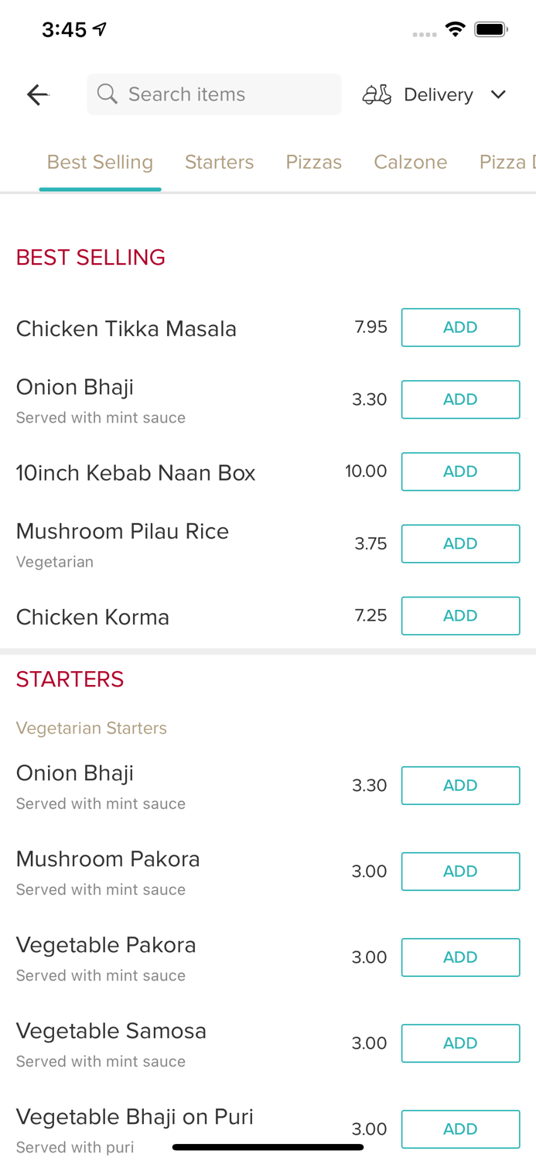536x1161 pixels.
Task: Open the Calzone category tab
Action: click(x=411, y=162)
